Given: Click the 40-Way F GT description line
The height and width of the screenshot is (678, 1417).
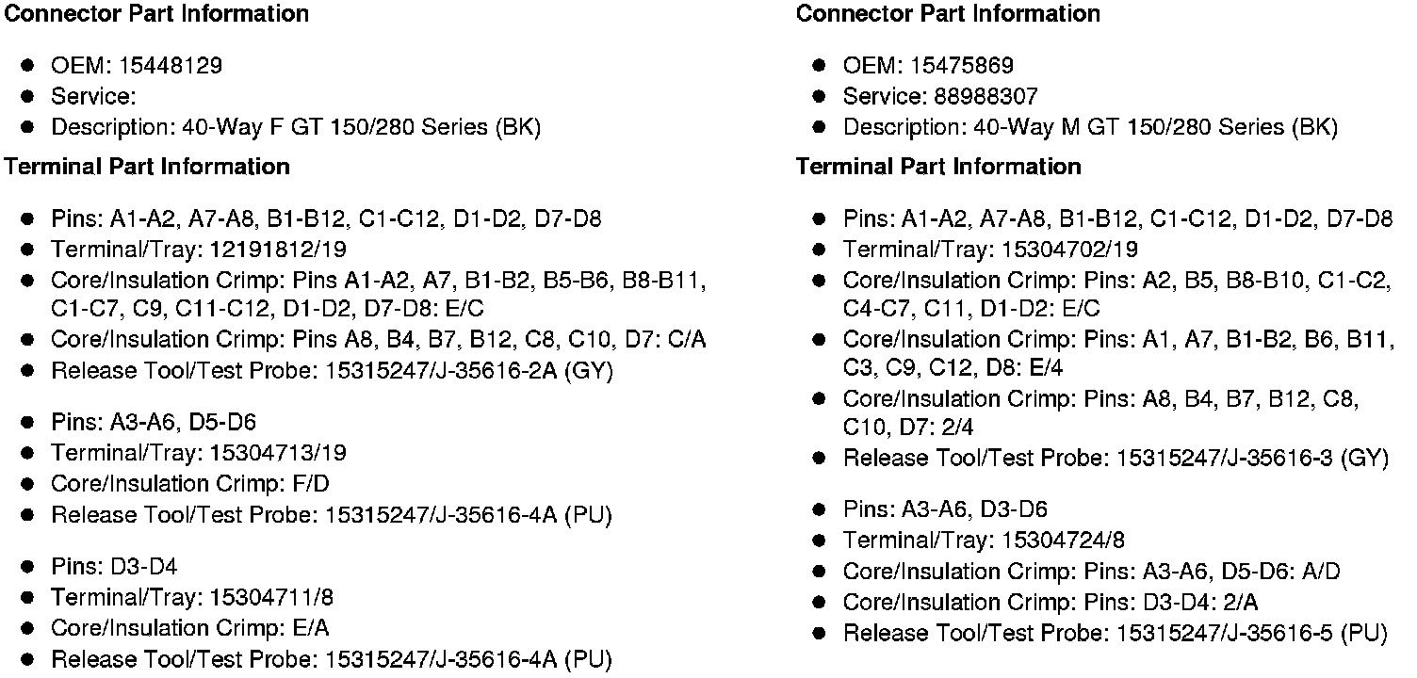Looking at the screenshot, I should point(295,128).
